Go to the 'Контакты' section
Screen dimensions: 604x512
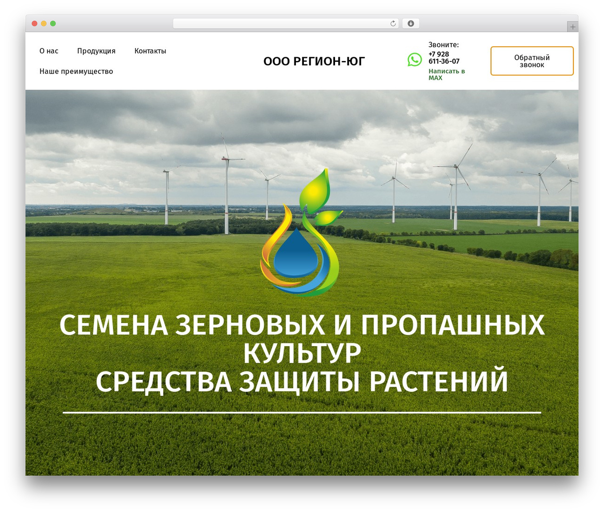coord(150,51)
